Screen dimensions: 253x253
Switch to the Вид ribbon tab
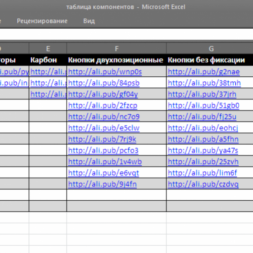click(89, 21)
